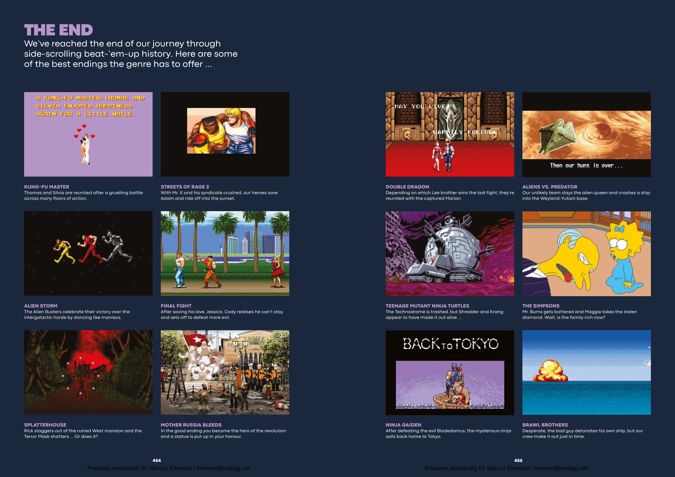Click the description 'Our unlikely team slays the alien queen'
This screenshot has width=675, height=477.
click(x=586, y=196)
